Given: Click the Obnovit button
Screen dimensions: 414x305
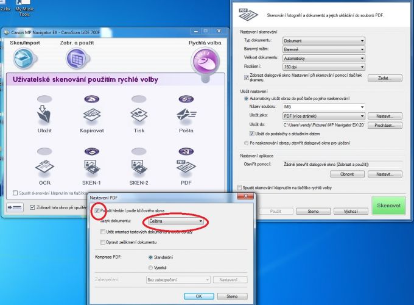Looking at the screenshot, I should [347, 174].
